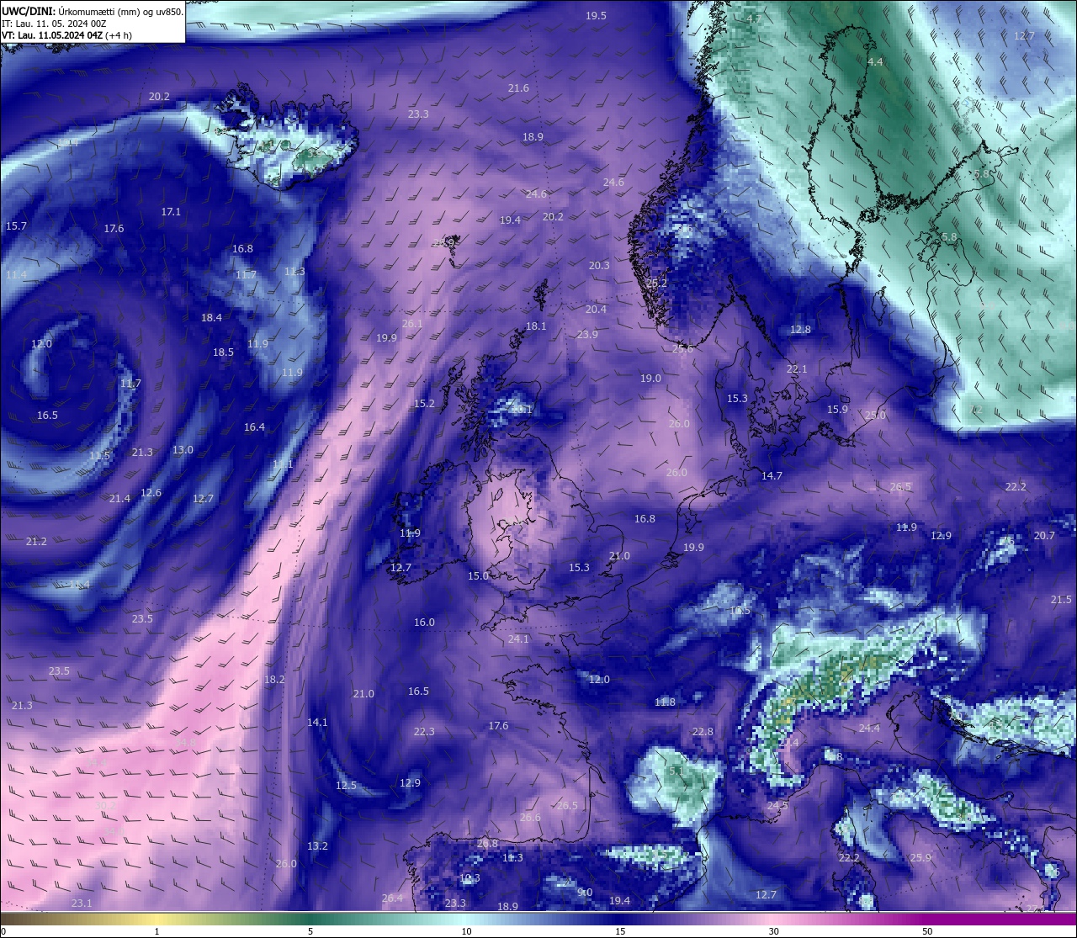Select the 14.1 map value
This screenshot has height=938, width=1077.
317,723
